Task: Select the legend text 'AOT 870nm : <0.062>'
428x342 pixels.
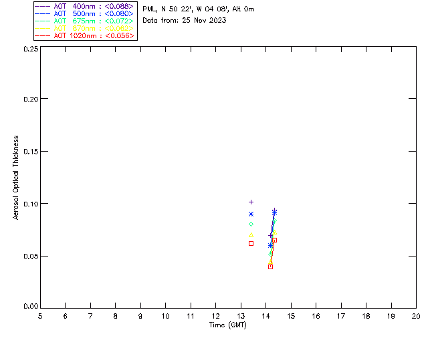Action: coord(94,28)
